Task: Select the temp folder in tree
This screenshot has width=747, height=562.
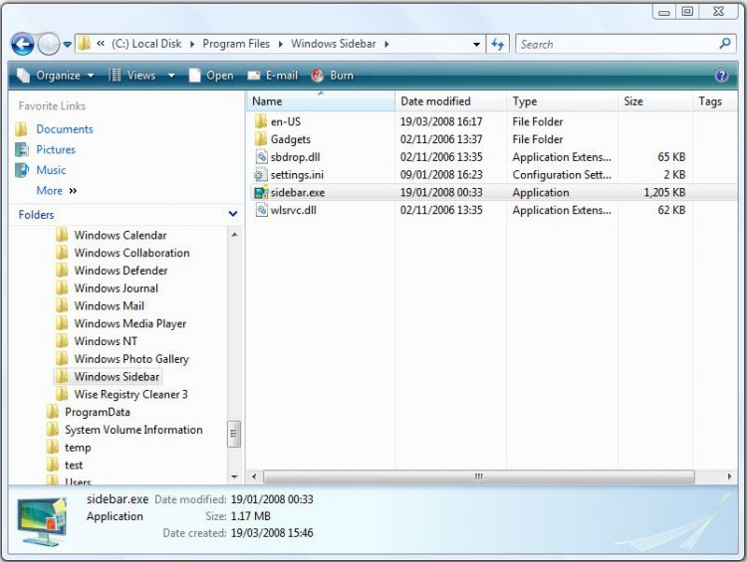Action: coord(78,448)
